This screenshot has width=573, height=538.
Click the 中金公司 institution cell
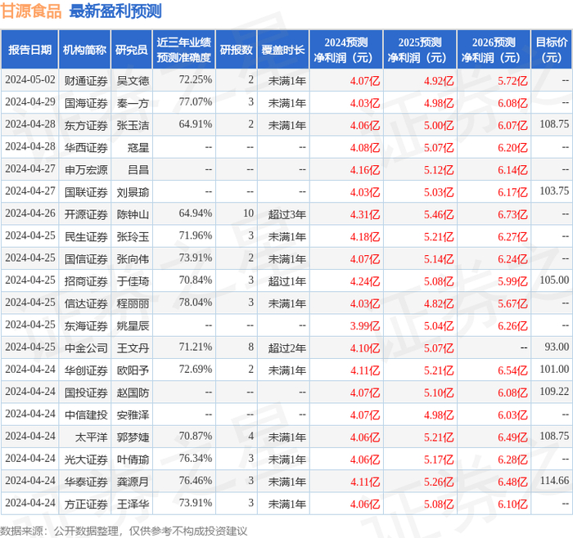[x=86, y=347]
